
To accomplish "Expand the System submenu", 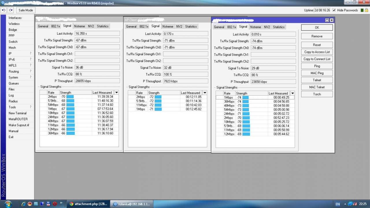I will [x=20, y=77].
